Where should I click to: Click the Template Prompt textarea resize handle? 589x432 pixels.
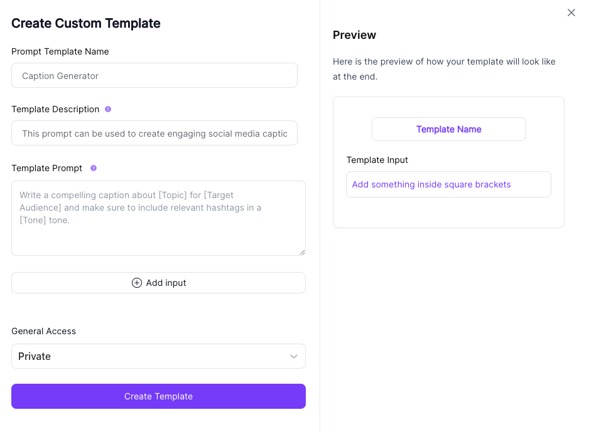point(302,252)
